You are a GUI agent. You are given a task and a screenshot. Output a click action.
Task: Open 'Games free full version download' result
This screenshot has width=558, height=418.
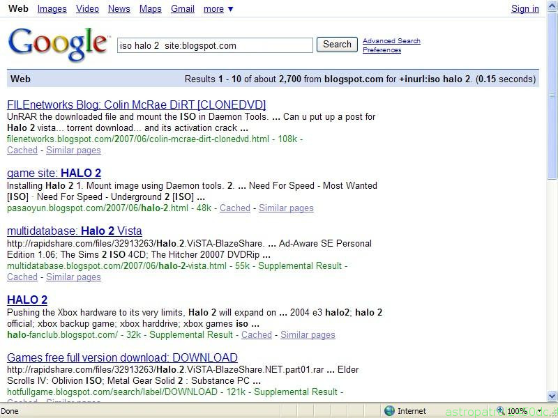[123, 357]
